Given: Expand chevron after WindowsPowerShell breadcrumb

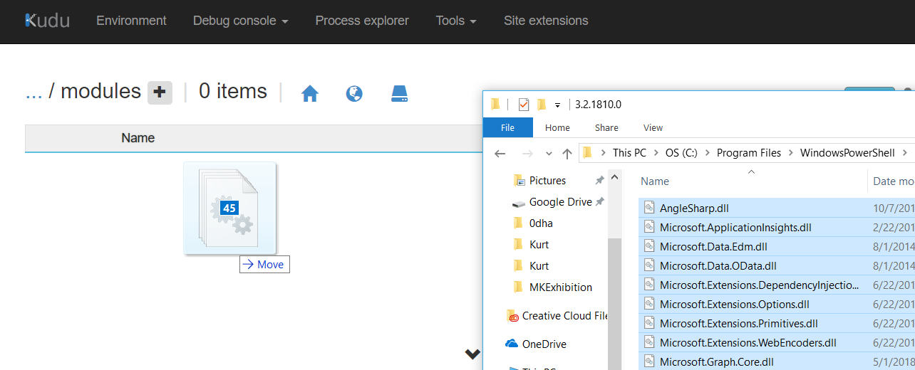Looking at the screenshot, I should pos(904,153).
